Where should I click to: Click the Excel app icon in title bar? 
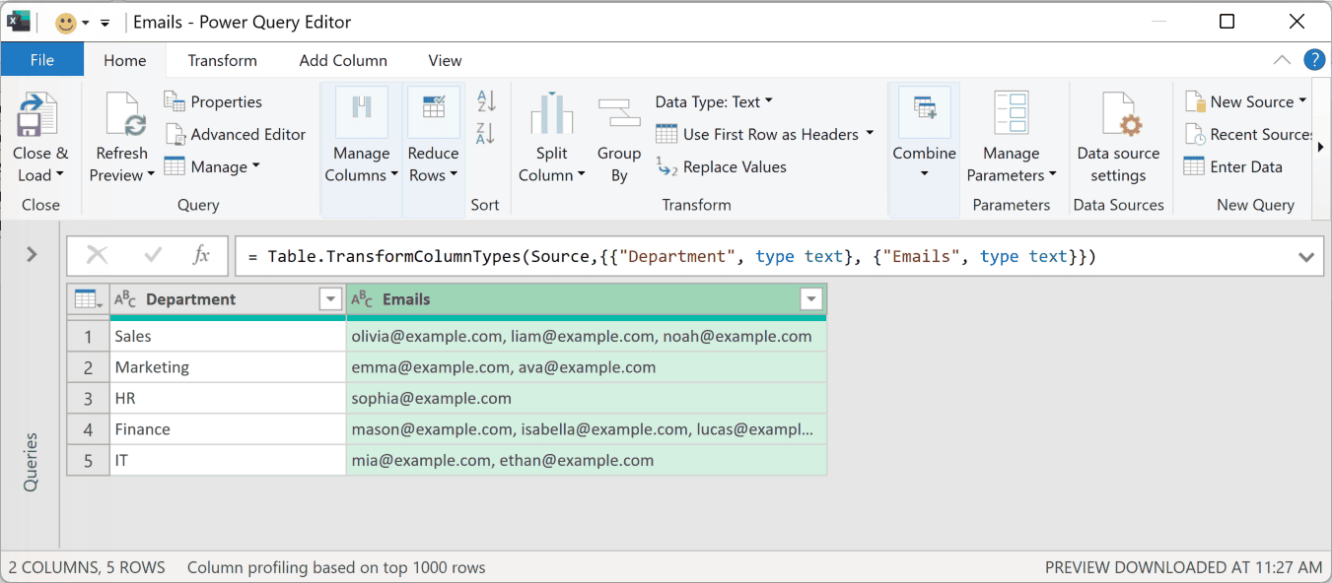(x=19, y=22)
